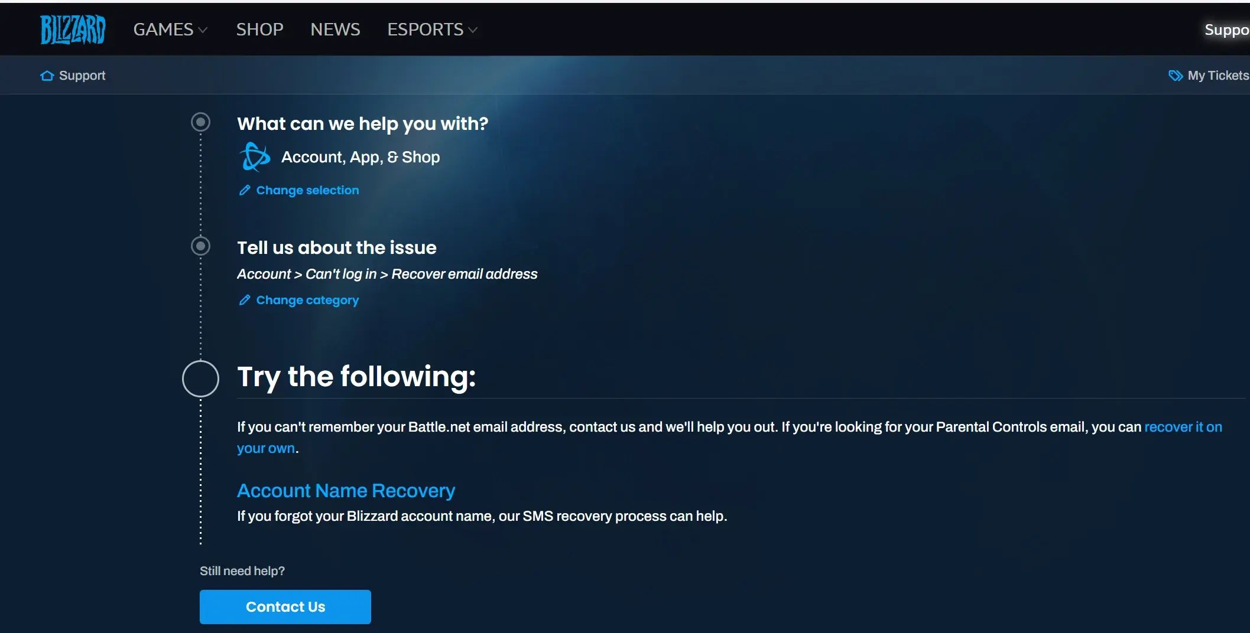Image resolution: width=1250 pixels, height=633 pixels.
Task: Select the 'Try the following' step circle
Action: pyautogui.click(x=200, y=379)
